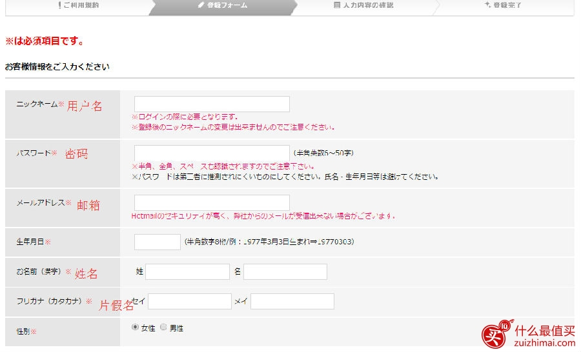Focus the メイ katakana field
The height and width of the screenshot is (352, 581).
292,301
